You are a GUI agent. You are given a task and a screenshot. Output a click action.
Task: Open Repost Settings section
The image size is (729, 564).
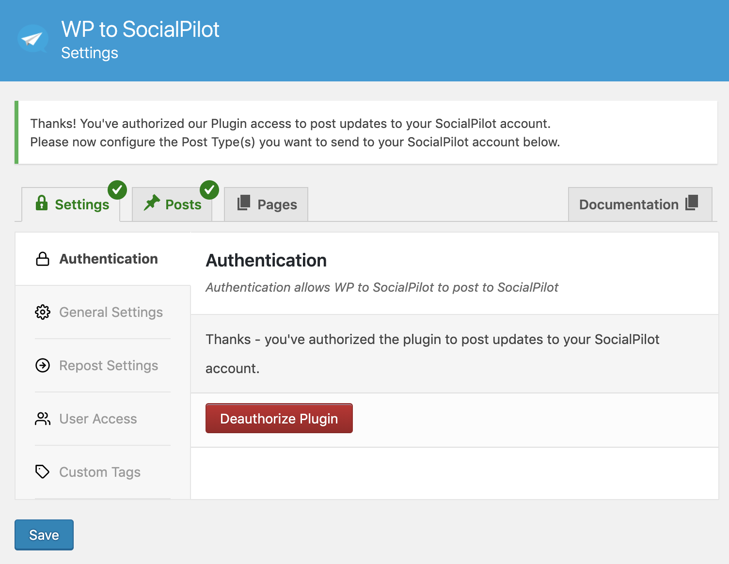[x=103, y=365]
